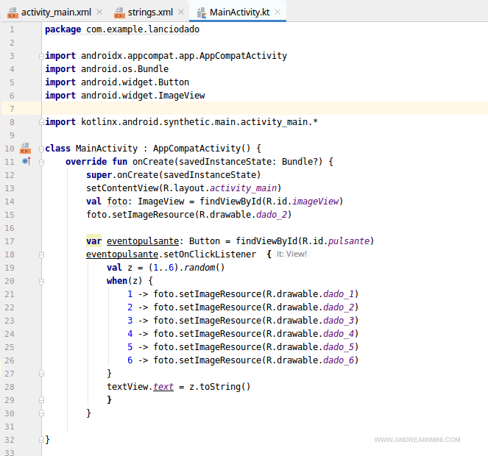Toggle the fold marker at line 8 import

tap(41, 122)
